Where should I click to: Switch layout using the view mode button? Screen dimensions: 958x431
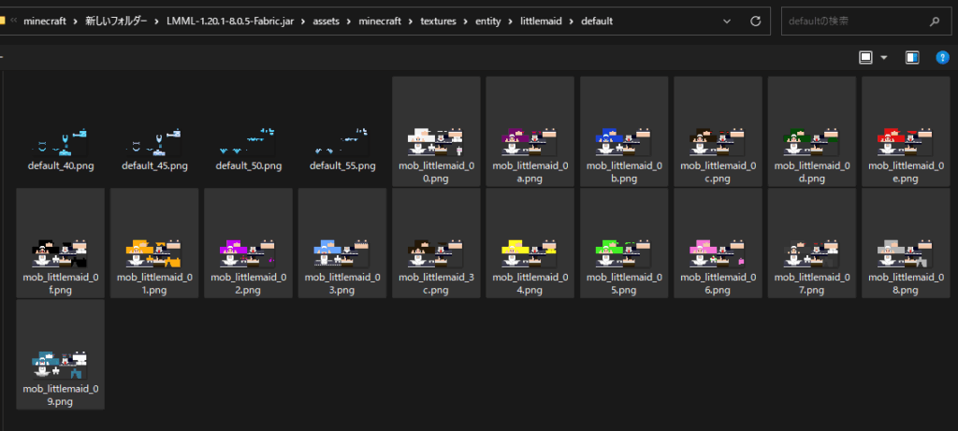866,58
